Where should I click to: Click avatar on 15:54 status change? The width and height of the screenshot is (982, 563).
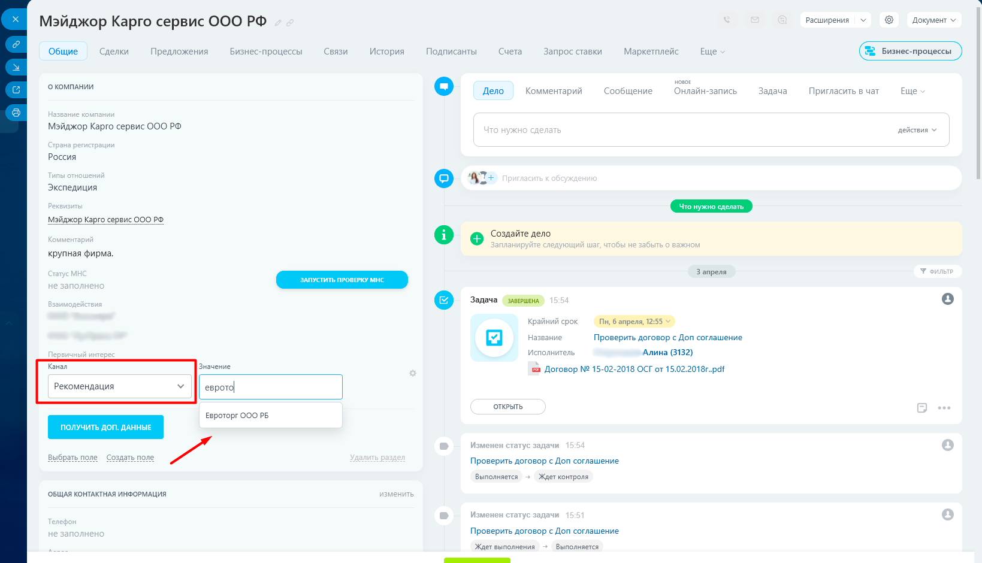(948, 445)
